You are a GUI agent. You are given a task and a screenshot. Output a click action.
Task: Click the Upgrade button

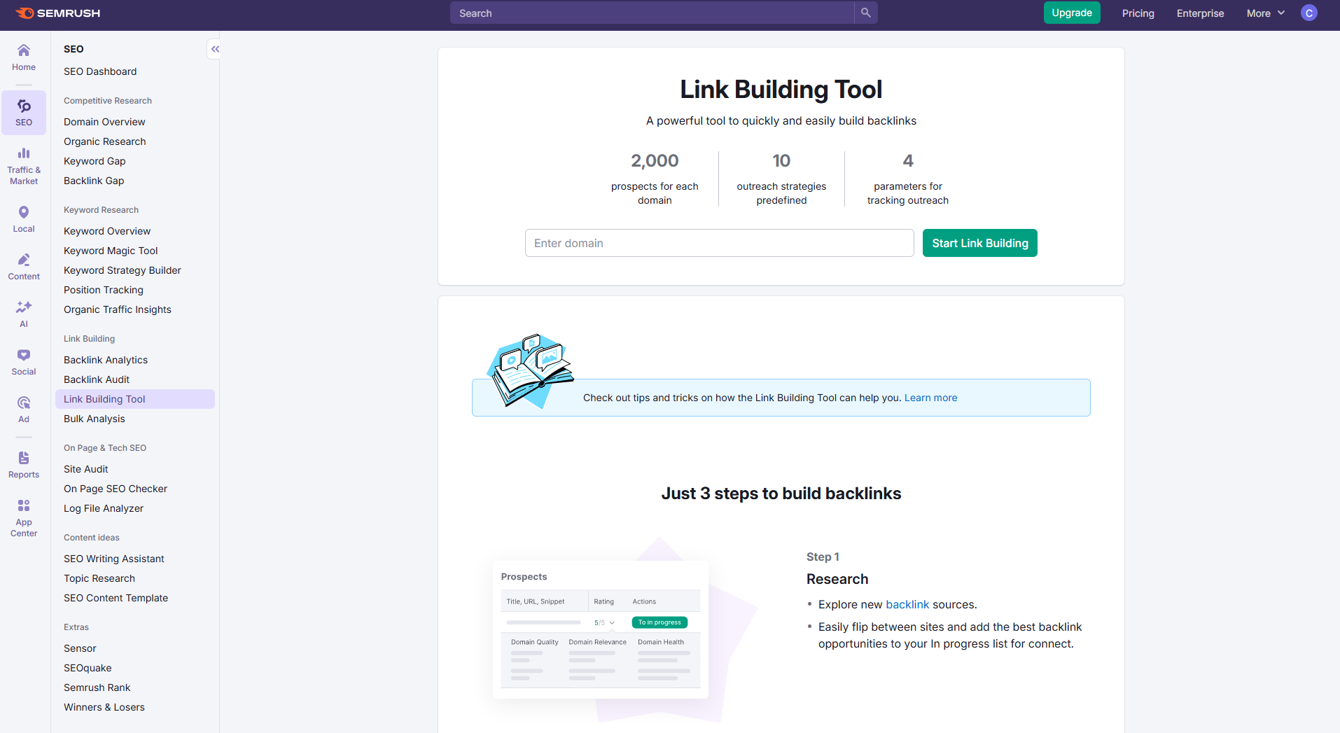pos(1072,13)
